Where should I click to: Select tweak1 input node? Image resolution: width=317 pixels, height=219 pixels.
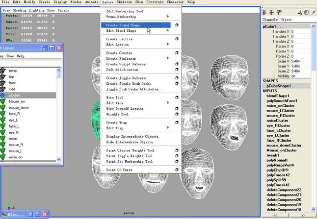[x=273, y=155]
